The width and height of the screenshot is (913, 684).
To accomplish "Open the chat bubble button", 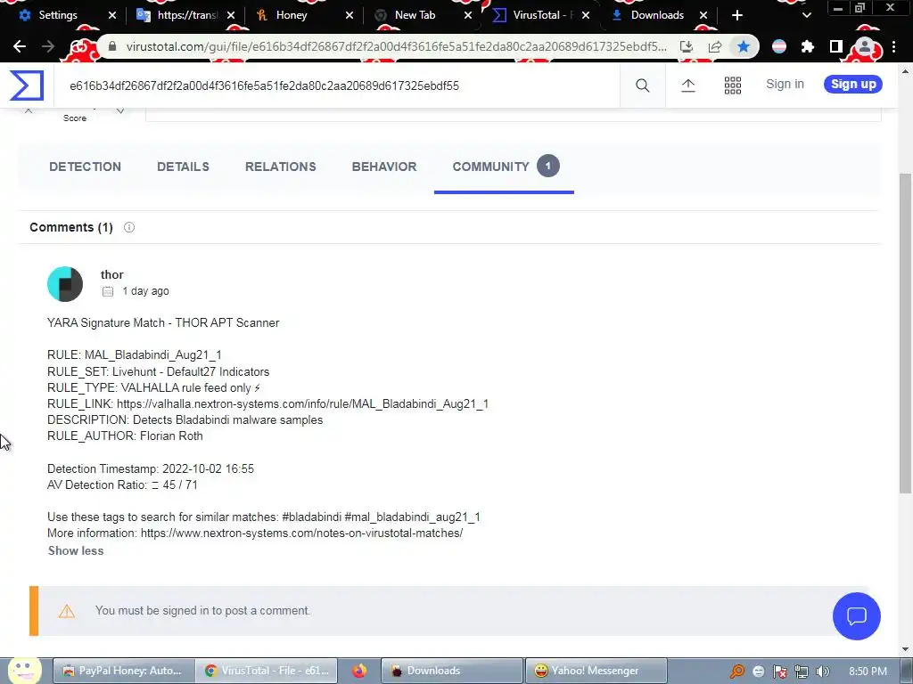I will click(x=857, y=616).
